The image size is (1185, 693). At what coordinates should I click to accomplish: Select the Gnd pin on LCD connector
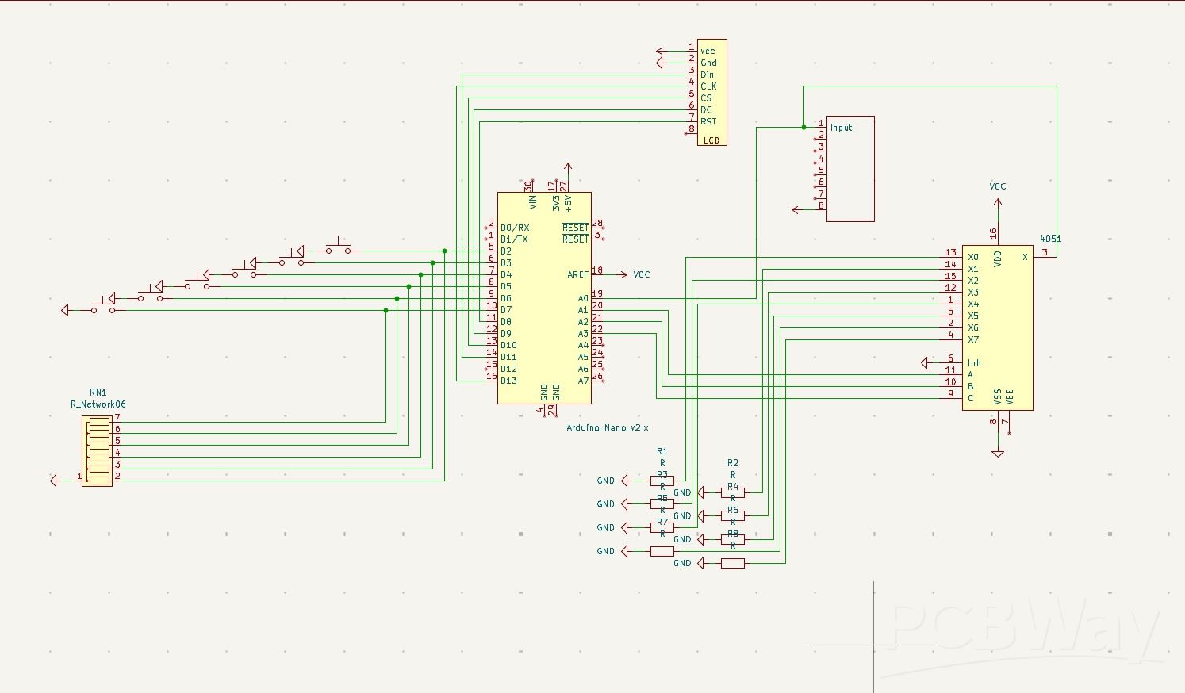[x=708, y=63]
